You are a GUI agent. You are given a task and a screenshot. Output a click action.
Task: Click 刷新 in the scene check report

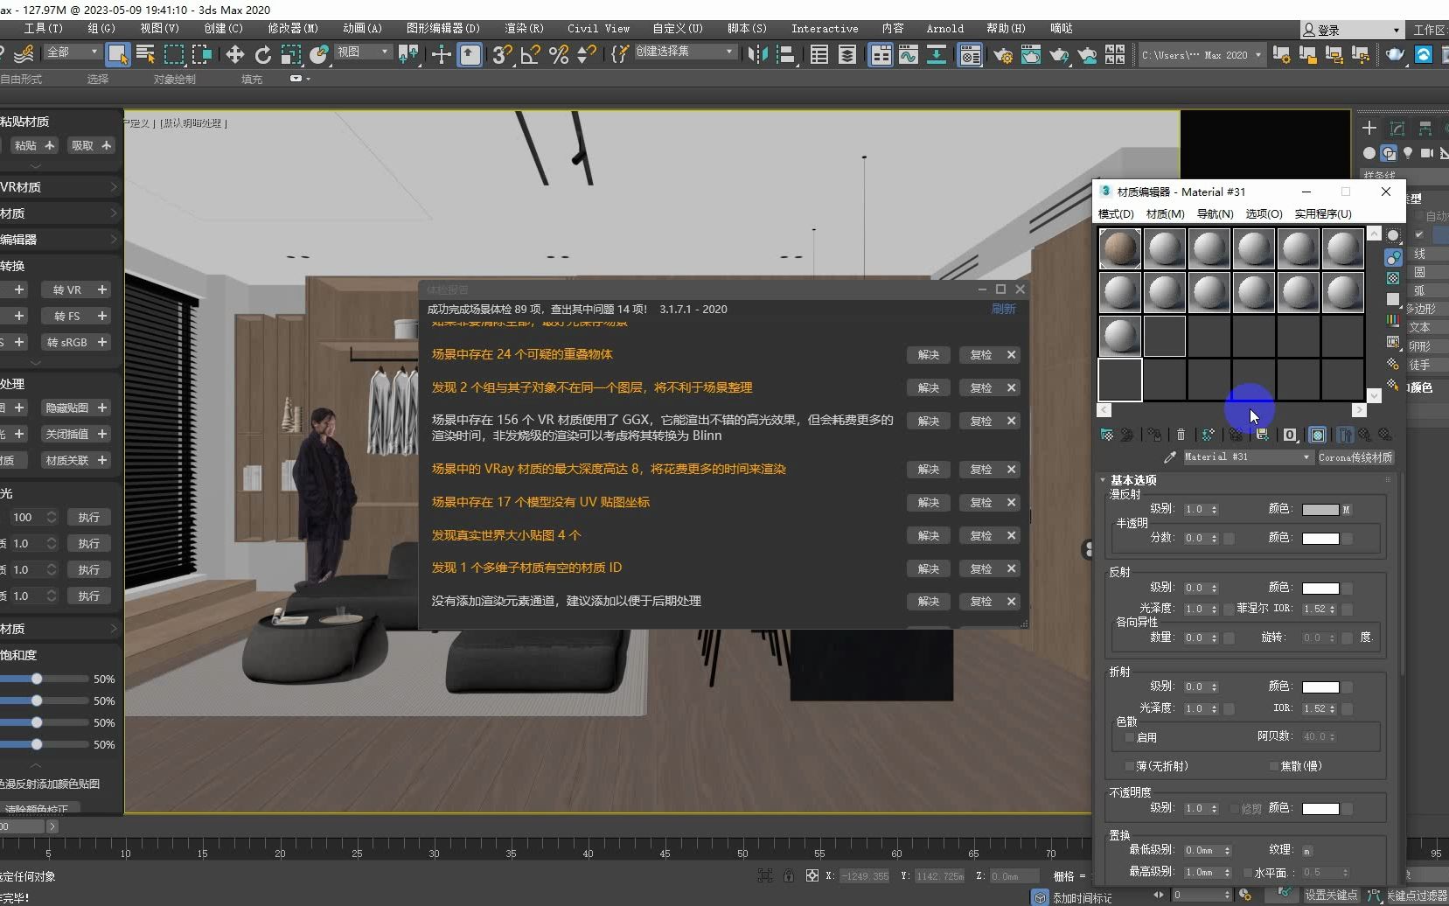[1003, 308]
